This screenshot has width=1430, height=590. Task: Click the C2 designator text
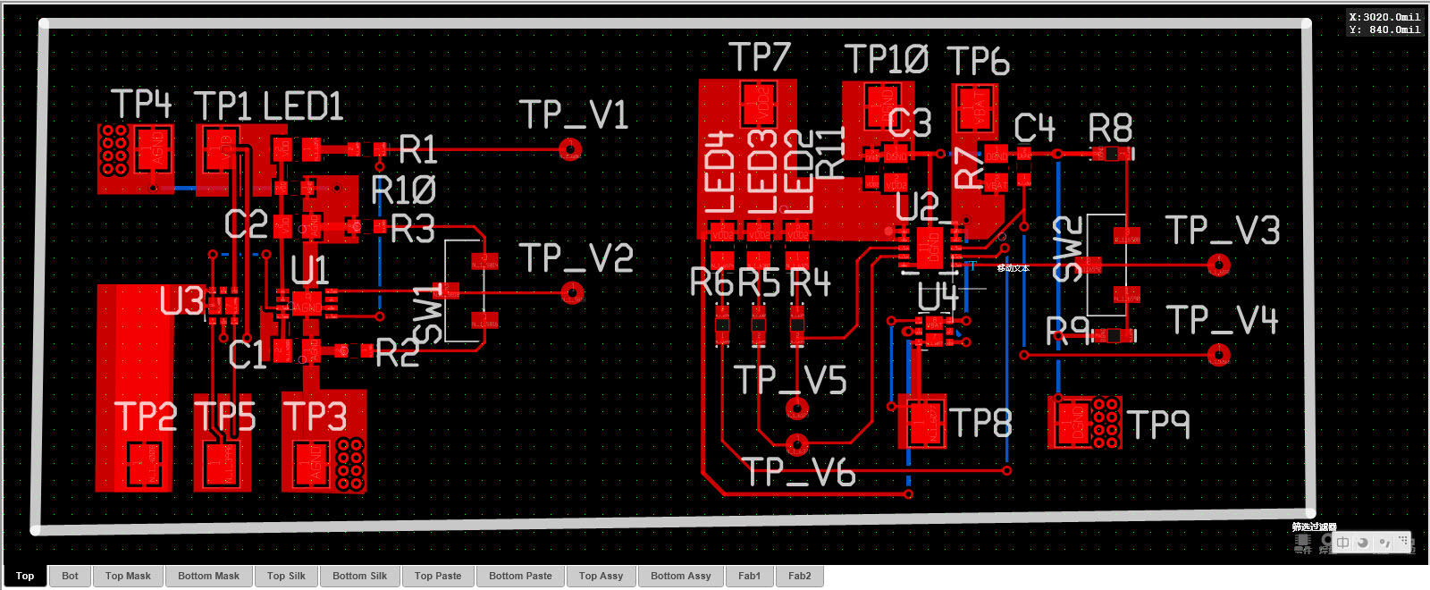click(x=246, y=223)
